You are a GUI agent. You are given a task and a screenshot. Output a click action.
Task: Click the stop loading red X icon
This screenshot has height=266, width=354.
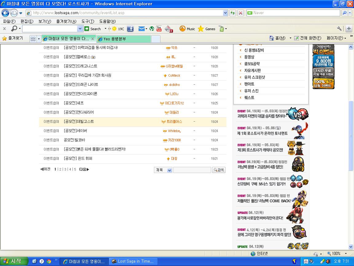[x=240, y=13]
